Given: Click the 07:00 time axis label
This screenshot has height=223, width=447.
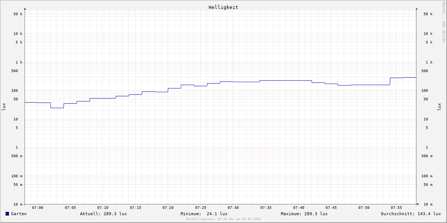Looking at the screenshot, I should click(x=38, y=208).
